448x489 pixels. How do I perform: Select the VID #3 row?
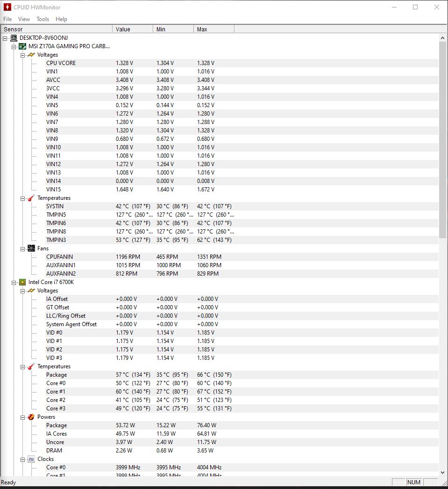pos(242,358)
